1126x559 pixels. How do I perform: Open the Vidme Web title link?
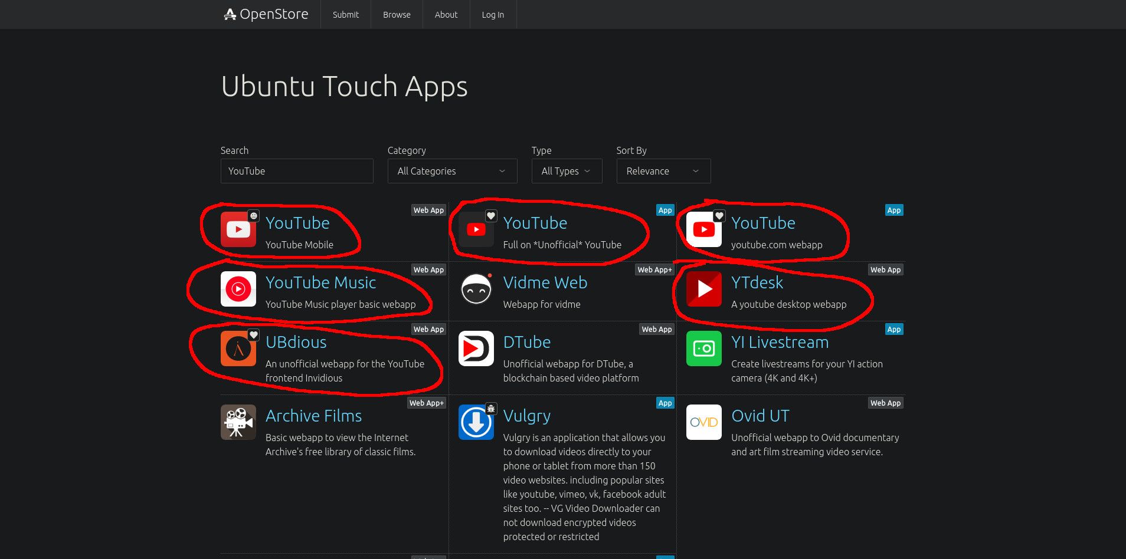(545, 282)
